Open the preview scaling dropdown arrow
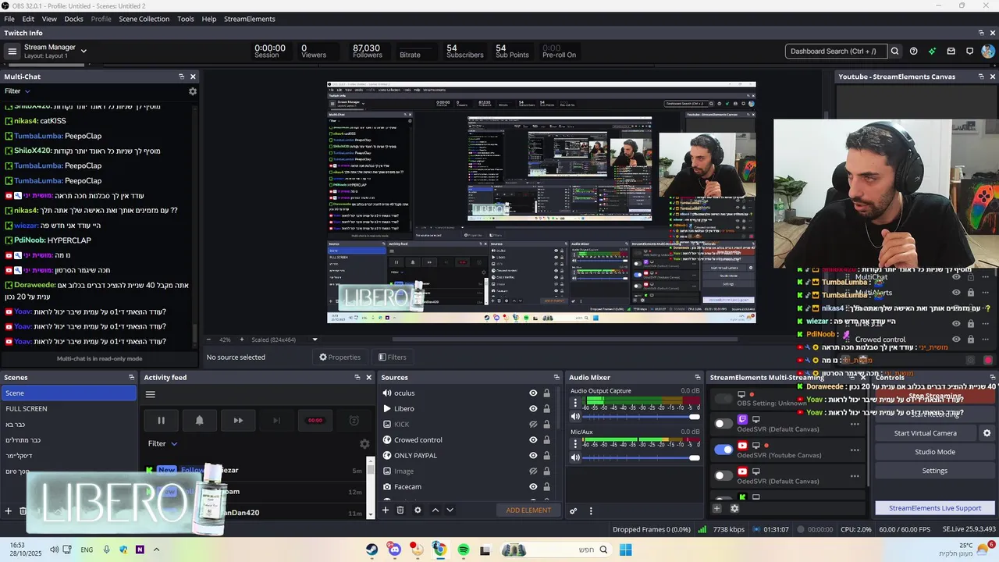999x562 pixels. pyautogui.click(x=315, y=340)
